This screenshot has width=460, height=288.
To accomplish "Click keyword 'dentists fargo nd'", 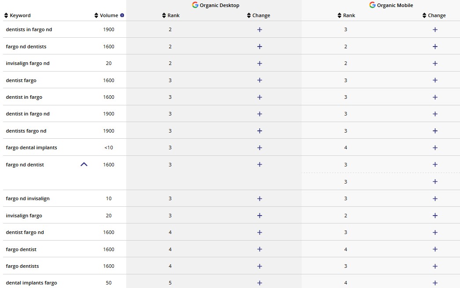I will pyautogui.click(x=26, y=131).
